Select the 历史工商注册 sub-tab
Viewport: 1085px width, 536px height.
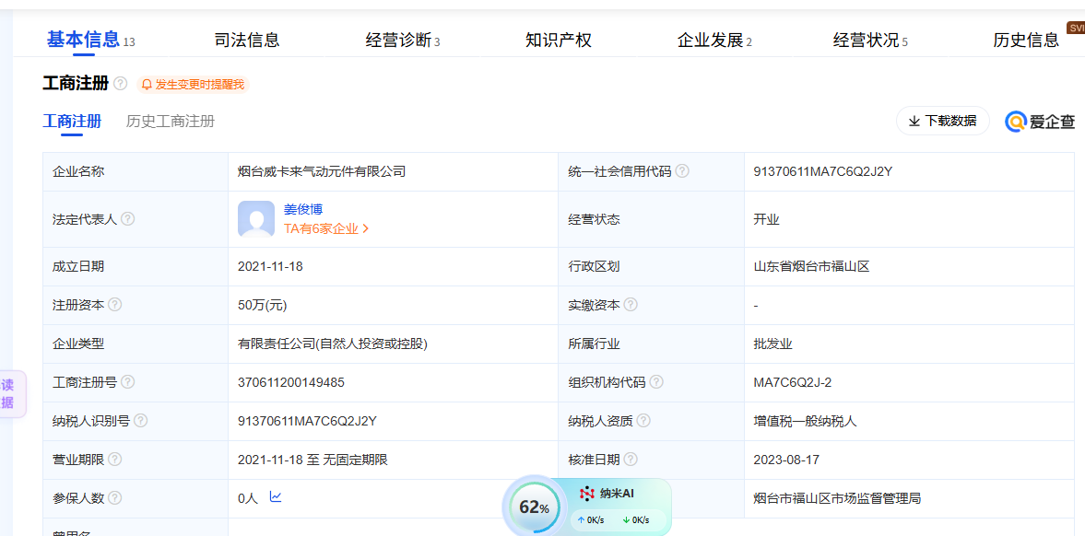point(171,122)
